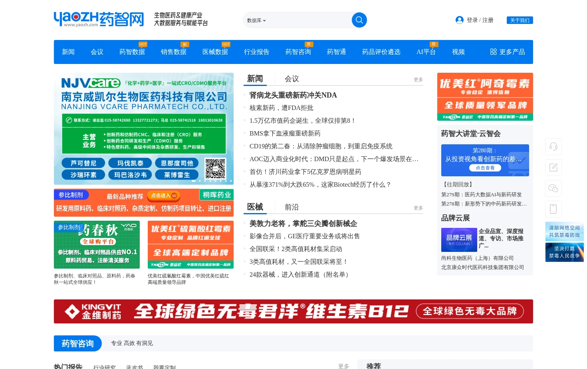Click the blue search magnifier button

(359, 20)
